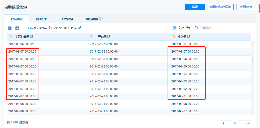The image size is (260, 128).
Task: Switch to the layout panel view icon
Action: click(17, 28)
